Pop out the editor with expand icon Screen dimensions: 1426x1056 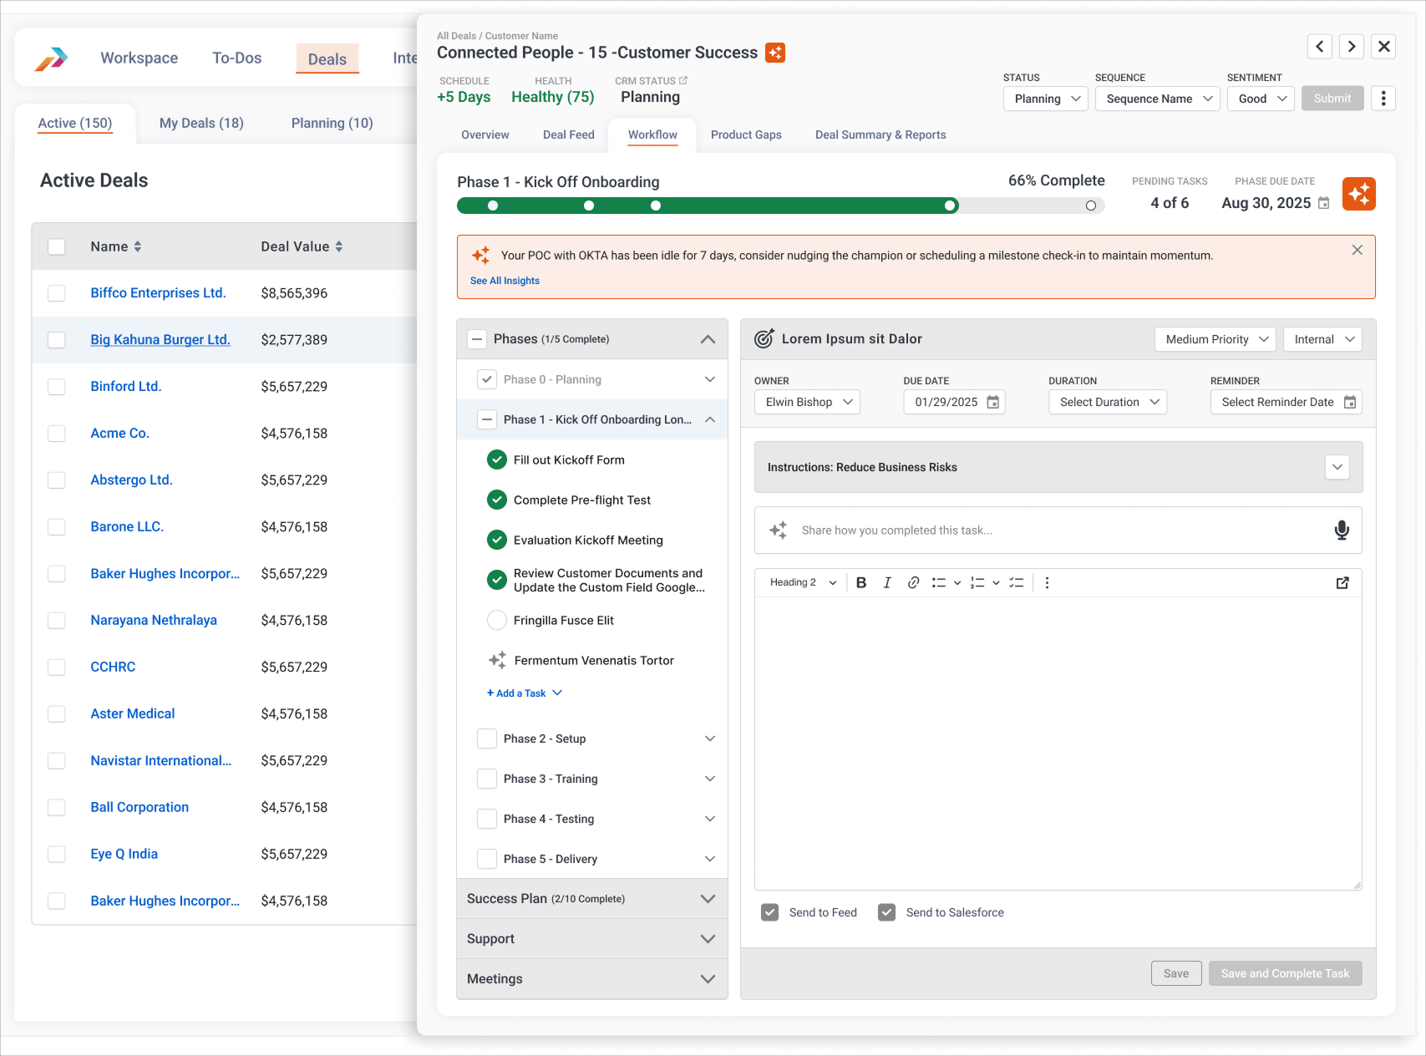pyautogui.click(x=1342, y=583)
